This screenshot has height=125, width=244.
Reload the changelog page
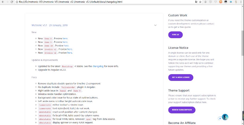point(12,2)
